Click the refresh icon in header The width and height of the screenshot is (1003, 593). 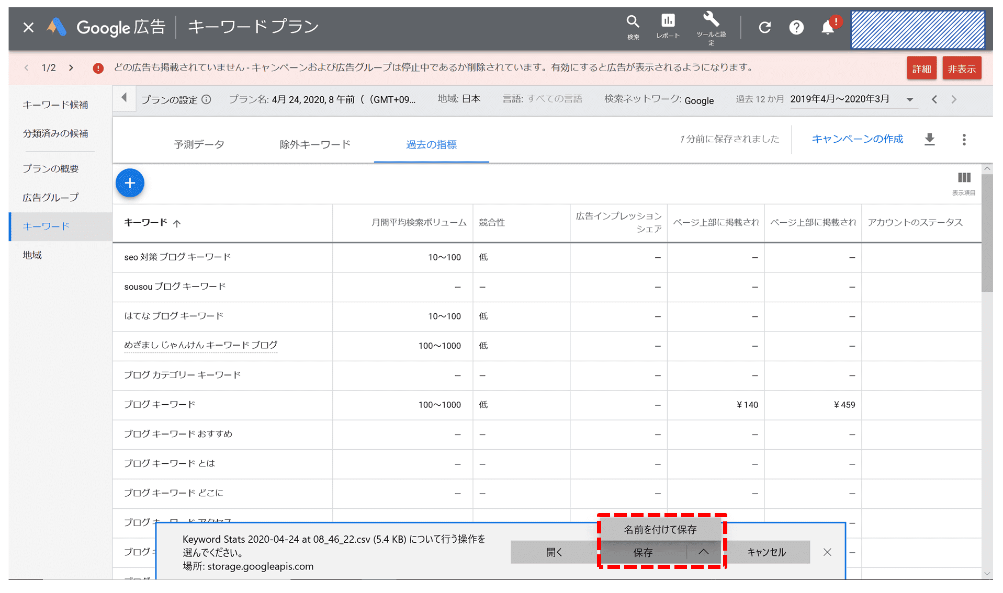[765, 27]
